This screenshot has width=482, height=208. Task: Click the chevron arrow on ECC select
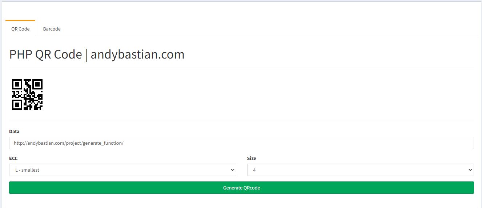[233, 170]
